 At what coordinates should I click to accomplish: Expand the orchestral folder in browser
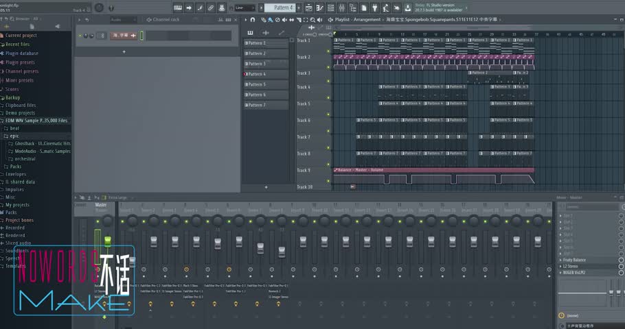point(25,158)
